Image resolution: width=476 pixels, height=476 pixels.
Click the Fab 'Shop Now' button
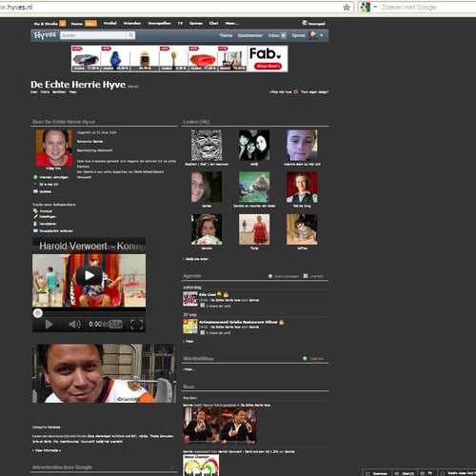pyautogui.click(x=268, y=66)
